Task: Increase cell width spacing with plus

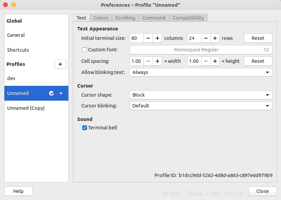Action: (157, 61)
